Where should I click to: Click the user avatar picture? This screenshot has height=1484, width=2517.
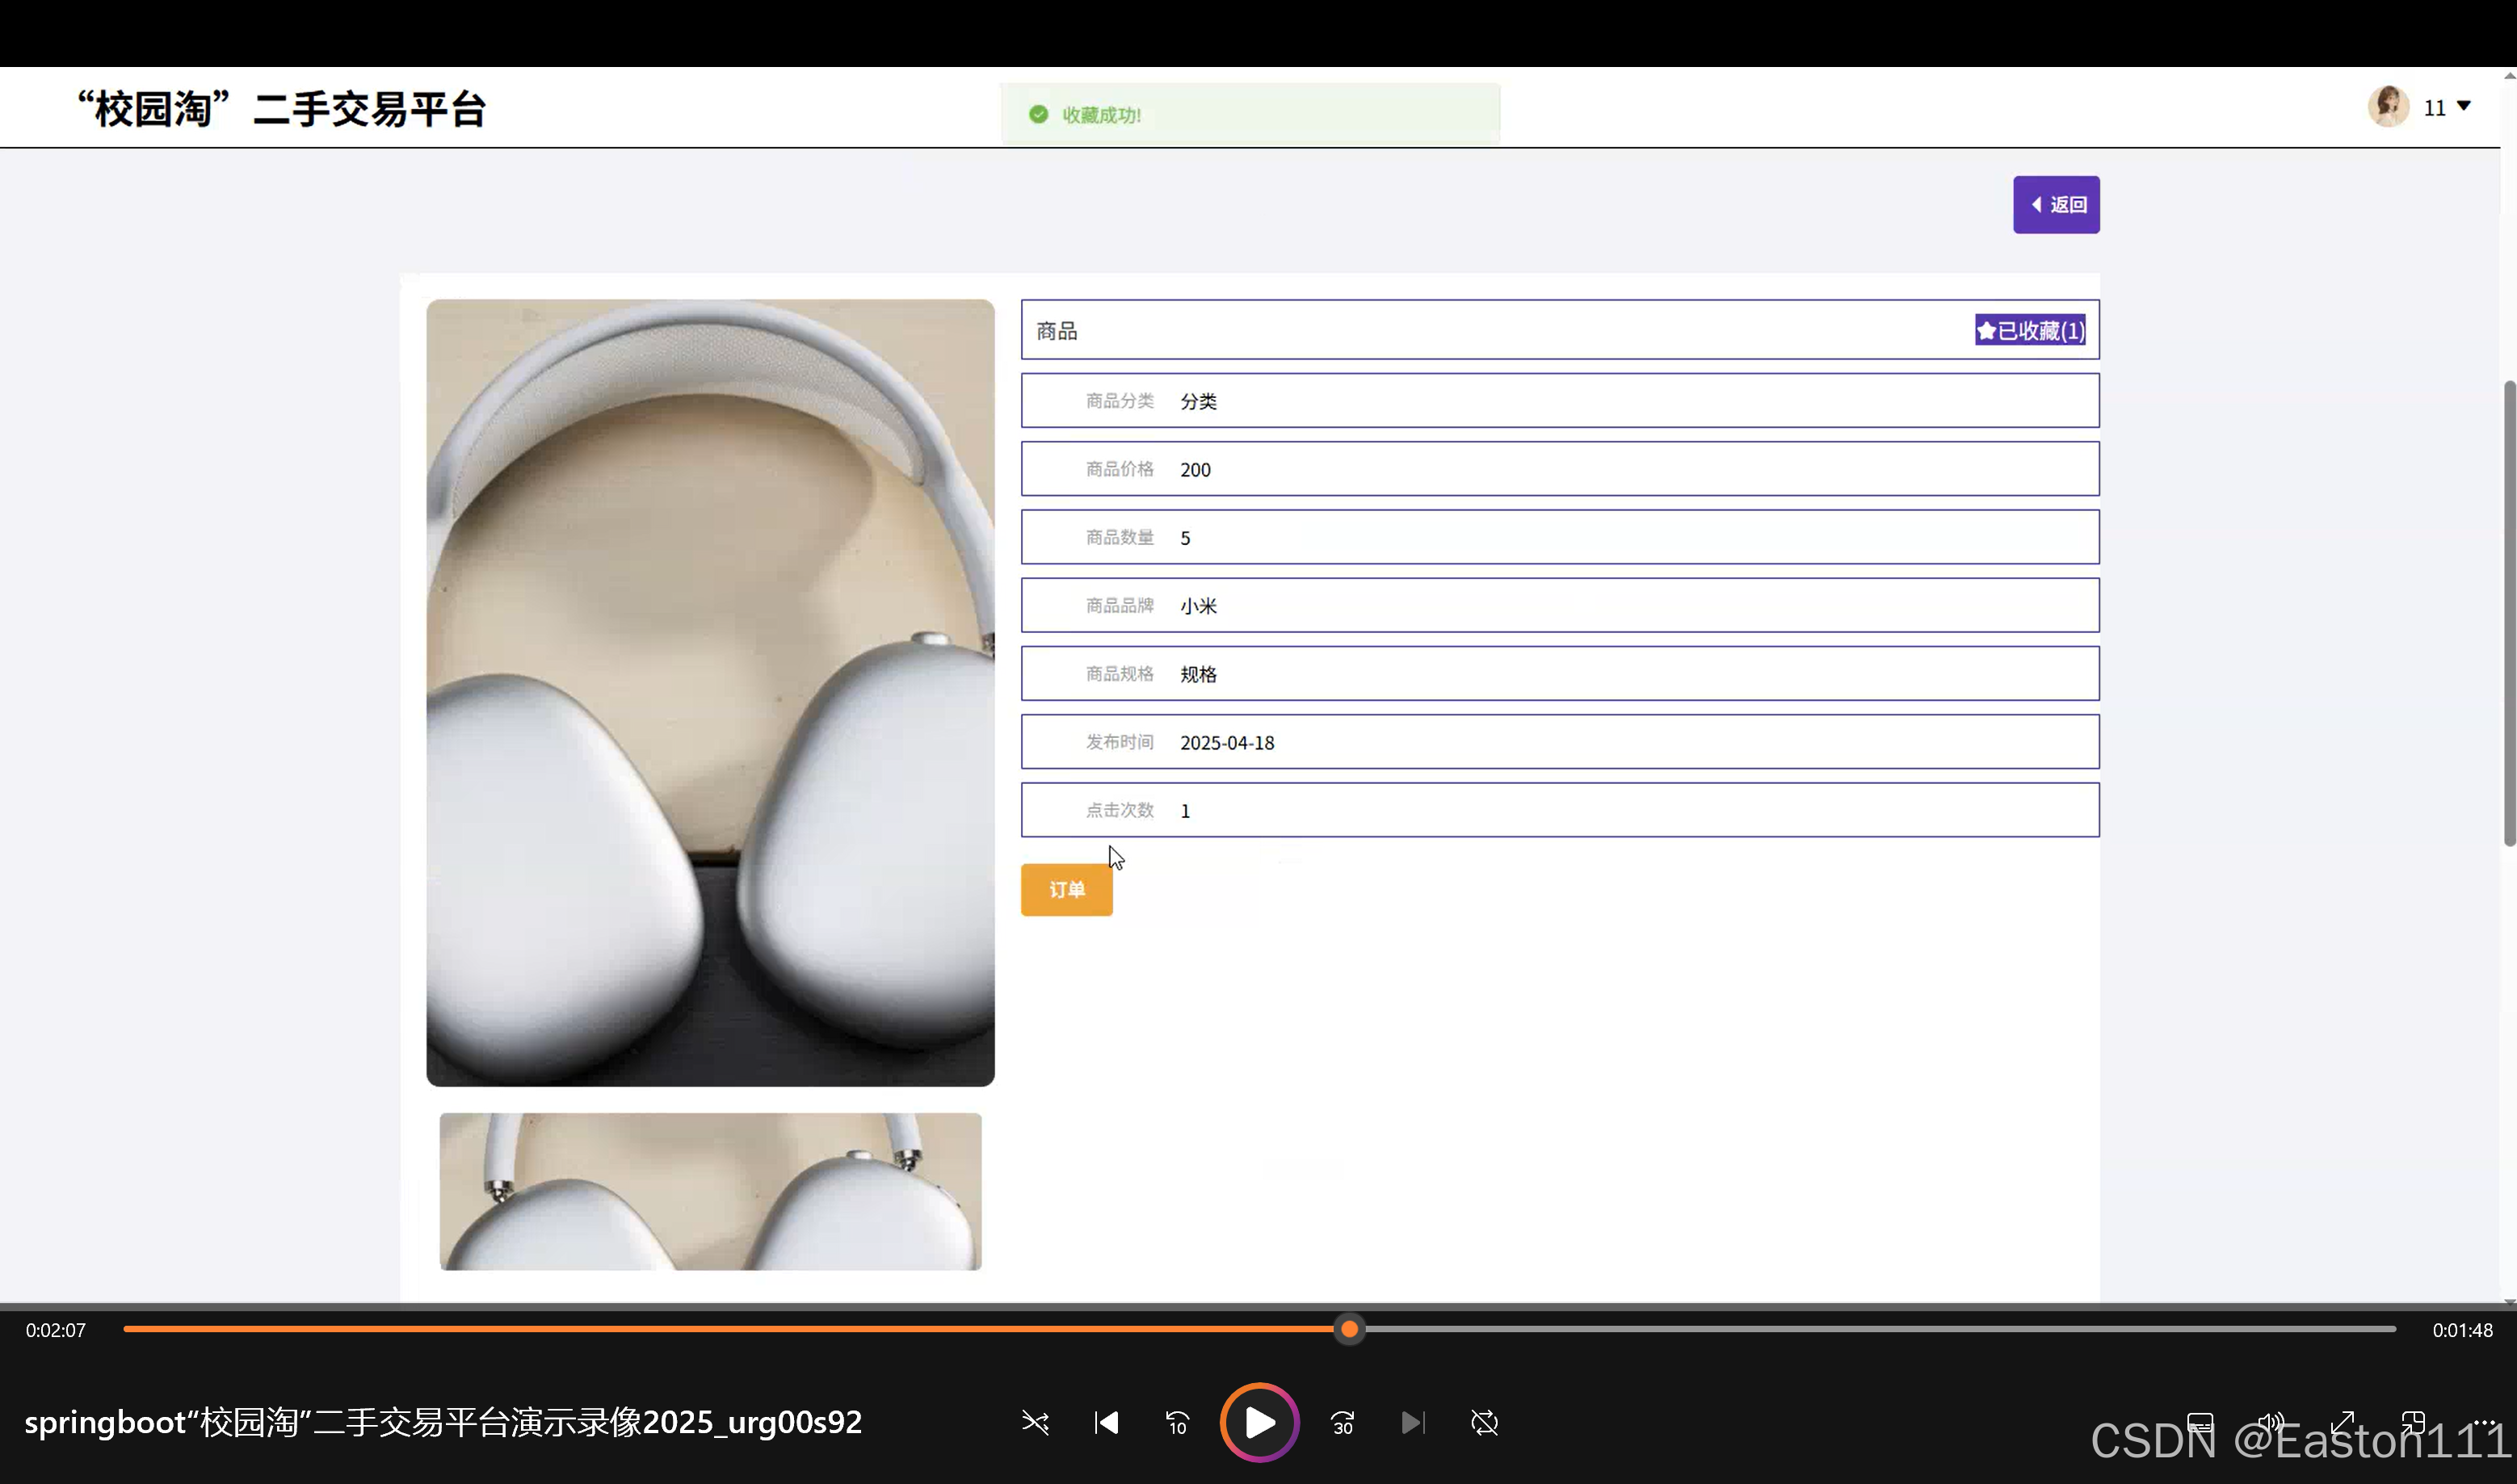(x=2388, y=106)
